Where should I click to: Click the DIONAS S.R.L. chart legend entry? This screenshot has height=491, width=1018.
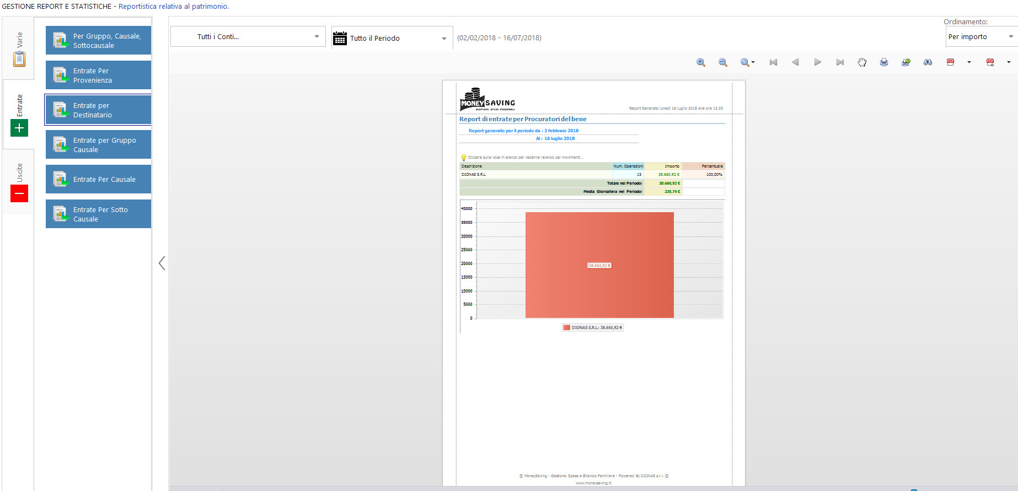(x=593, y=327)
